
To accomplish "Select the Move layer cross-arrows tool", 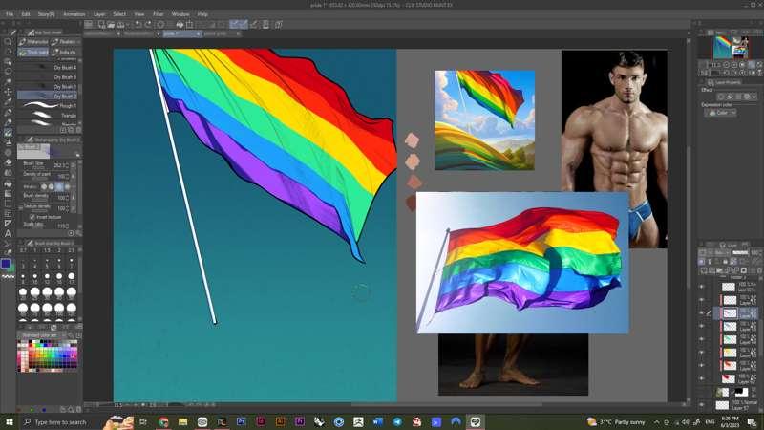I will (8, 92).
